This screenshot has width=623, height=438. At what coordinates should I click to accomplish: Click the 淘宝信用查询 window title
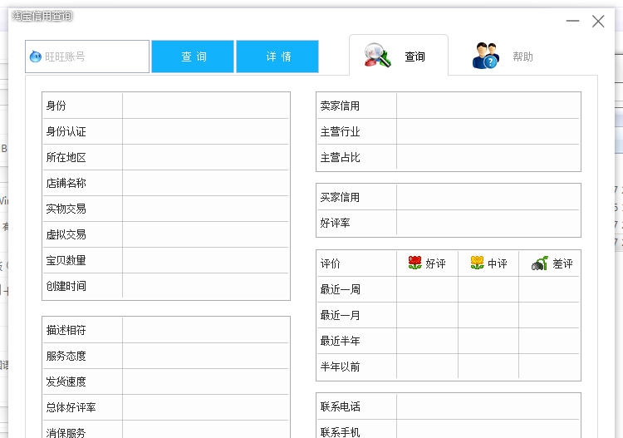[x=42, y=16]
